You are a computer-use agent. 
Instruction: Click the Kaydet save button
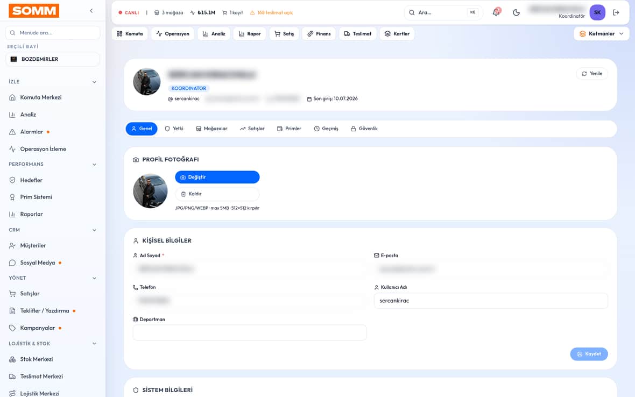coord(589,354)
